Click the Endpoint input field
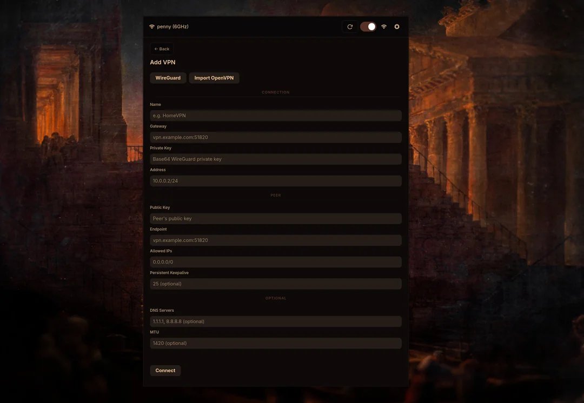This screenshot has height=403, width=584. (x=276, y=240)
